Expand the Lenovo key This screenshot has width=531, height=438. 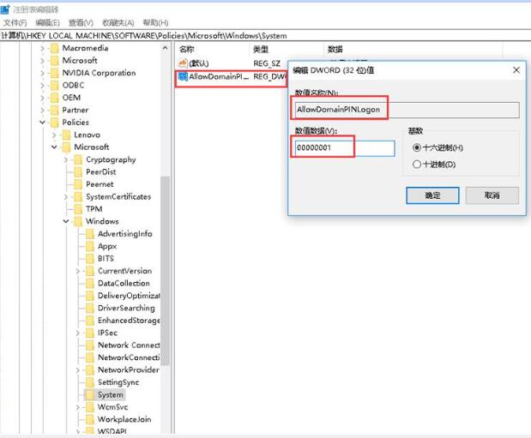(54, 135)
